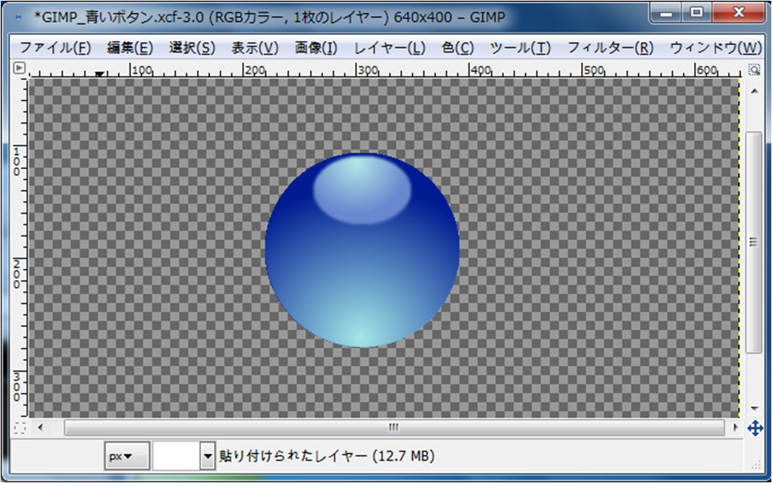Click the blue sphere button on canvas
This screenshot has height=483, width=772.
[362, 250]
